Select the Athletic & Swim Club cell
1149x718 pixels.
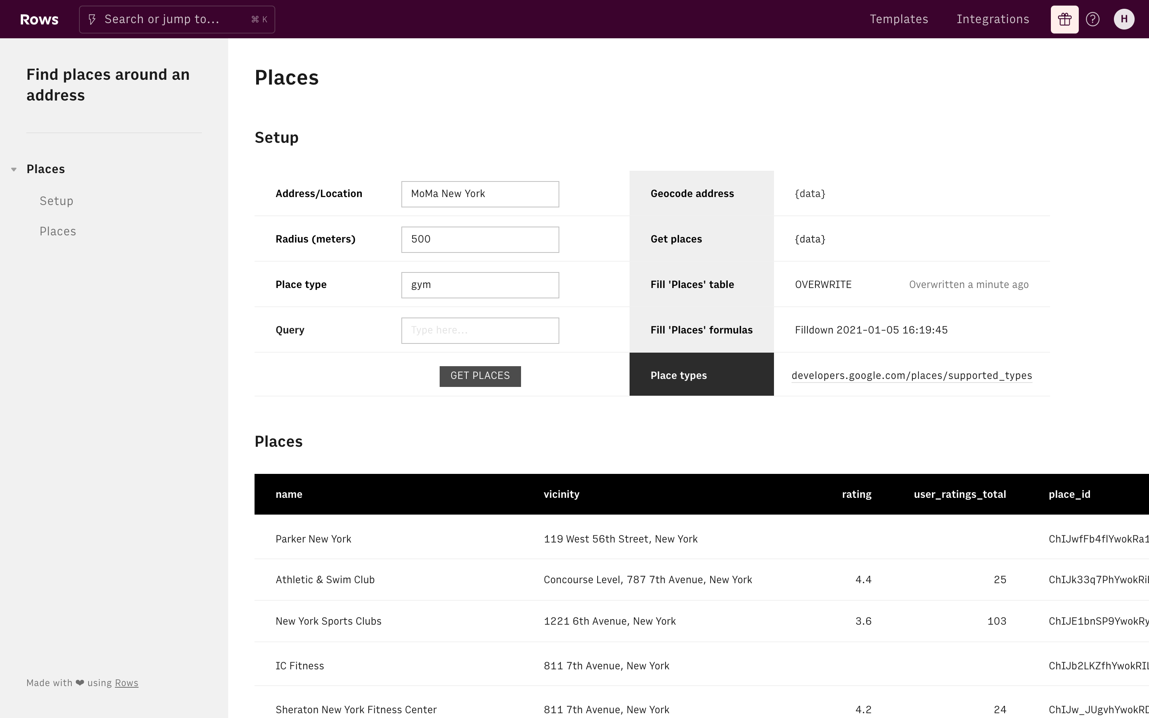pos(325,580)
